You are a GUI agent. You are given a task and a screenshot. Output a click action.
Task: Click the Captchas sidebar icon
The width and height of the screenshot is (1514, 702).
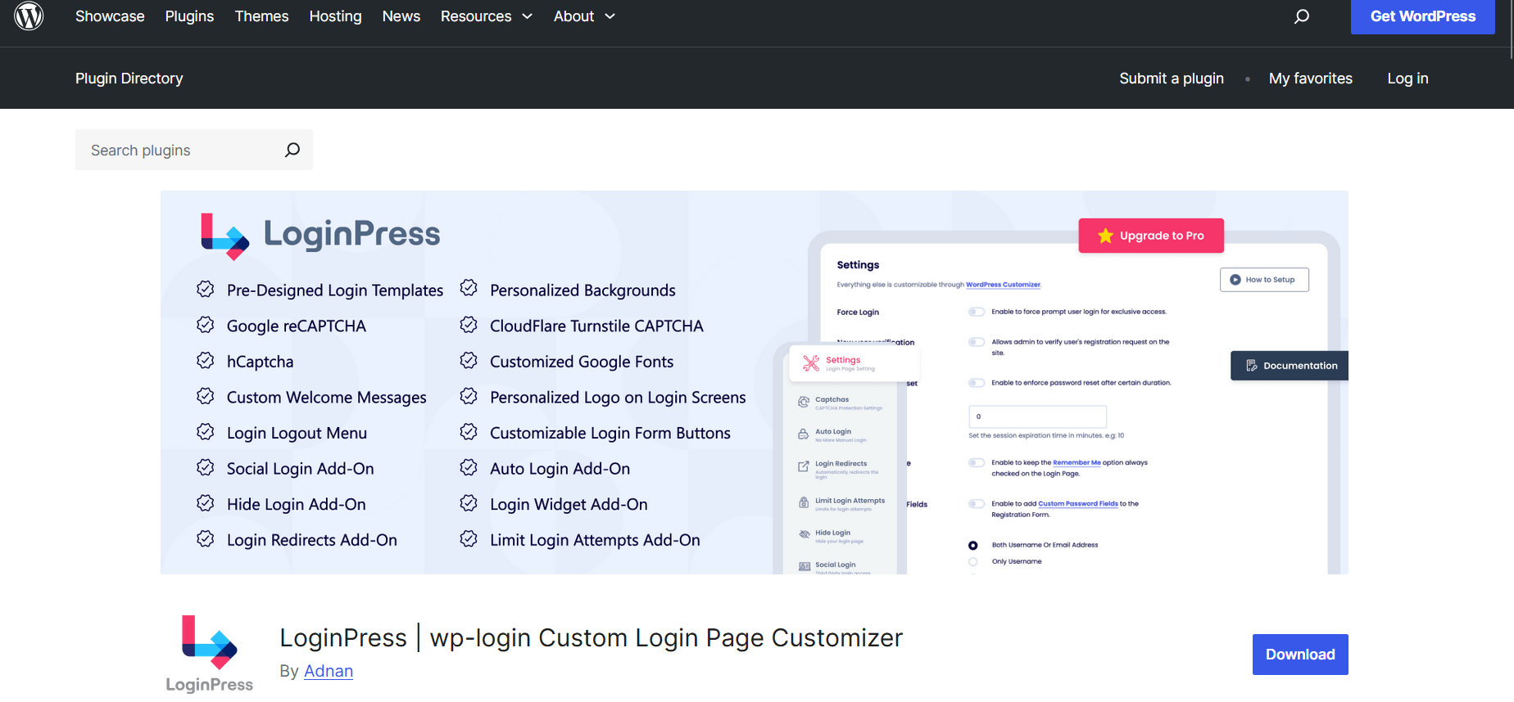(804, 403)
